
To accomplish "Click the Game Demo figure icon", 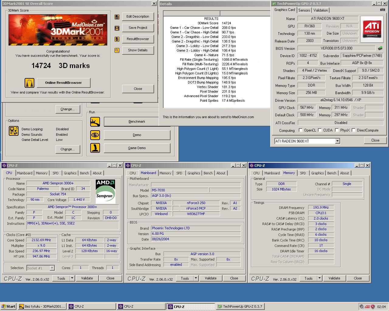I will click(95, 148).
